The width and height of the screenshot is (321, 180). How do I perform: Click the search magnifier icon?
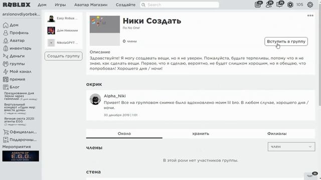tap(143, 4)
